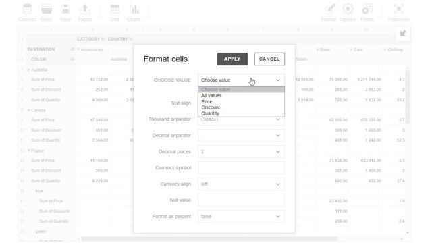Select 'All values' from the list
The width and height of the screenshot is (432, 243).
tap(241, 96)
